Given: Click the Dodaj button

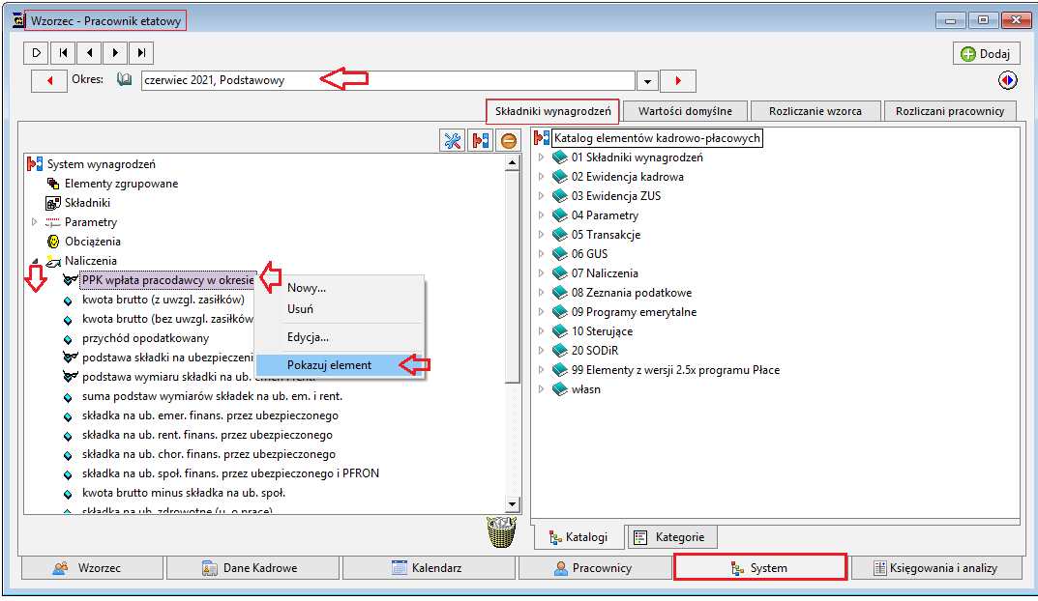Looking at the screenshot, I should [986, 53].
